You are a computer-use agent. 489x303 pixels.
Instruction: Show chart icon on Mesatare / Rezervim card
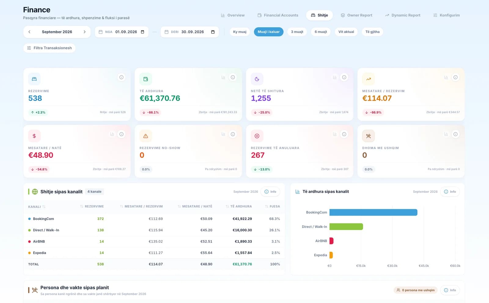click(x=446, y=77)
